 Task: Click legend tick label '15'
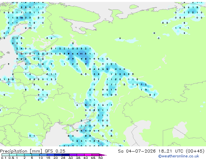pos(48,158)
